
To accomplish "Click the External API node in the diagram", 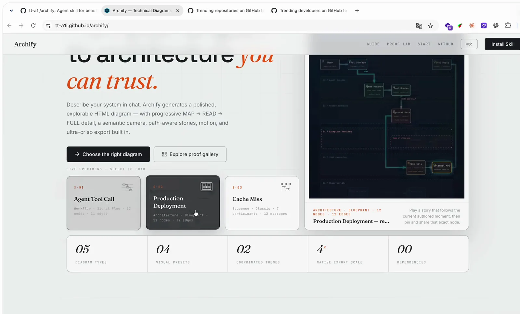I will coord(442,167).
